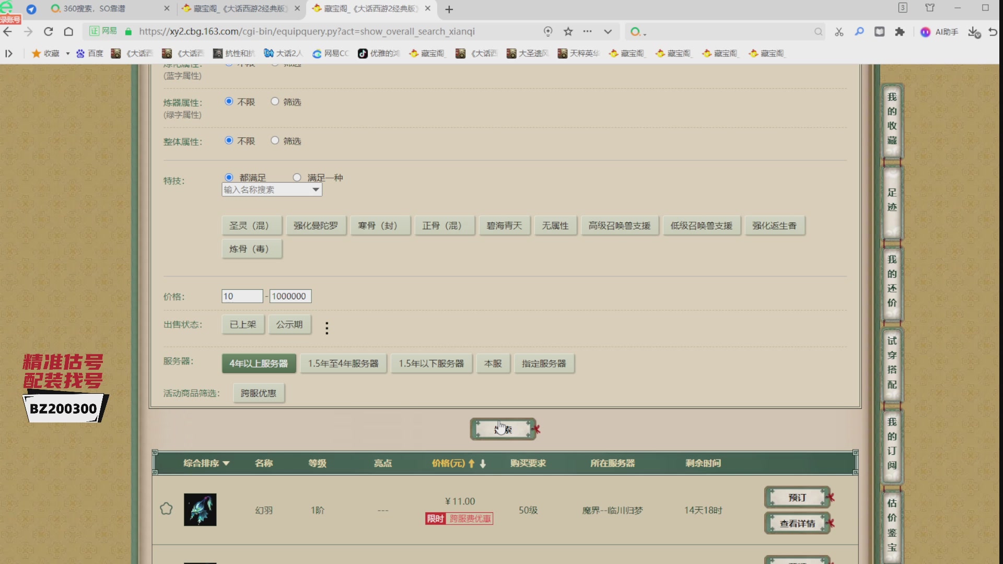The width and height of the screenshot is (1003, 564).
Task: Select 不限 for 整体属性
Action: click(229, 140)
